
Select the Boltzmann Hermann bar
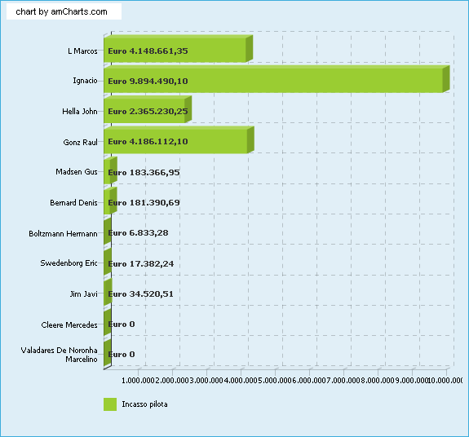(108, 232)
